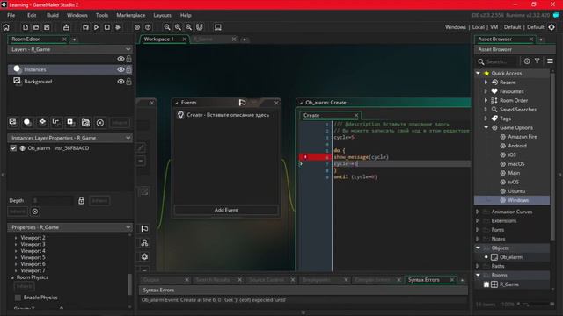This screenshot has height=316, width=563.
Task: Expand the Recent node in Asset Browser
Action: 486,82
